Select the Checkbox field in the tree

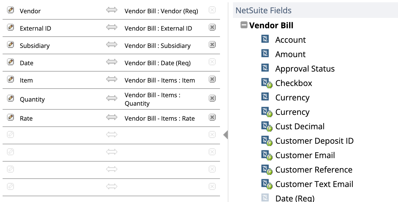point(294,83)
